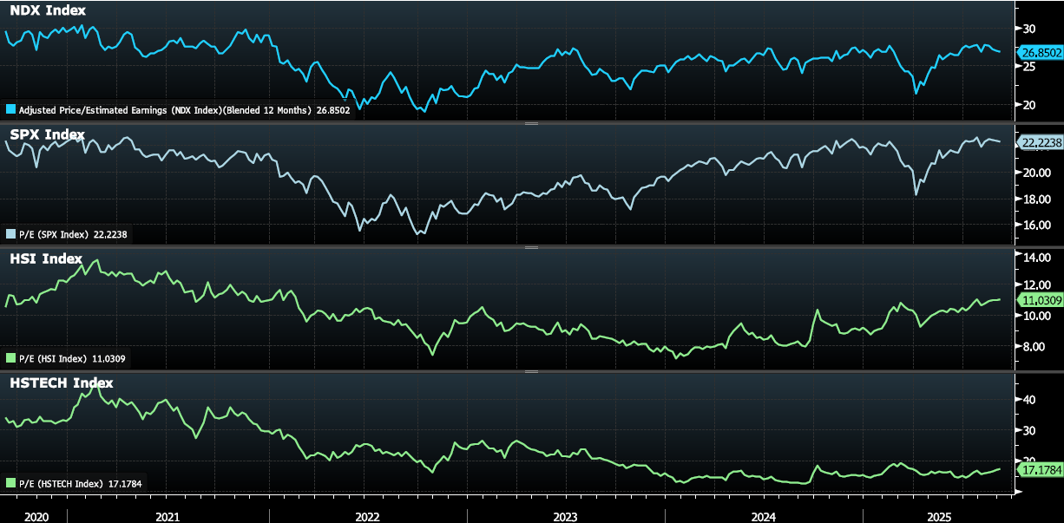The height and width of the screenshot is (523, 1064).
Task: Click the HSI last value tag 11.0309
Action: click(1041, 299)
